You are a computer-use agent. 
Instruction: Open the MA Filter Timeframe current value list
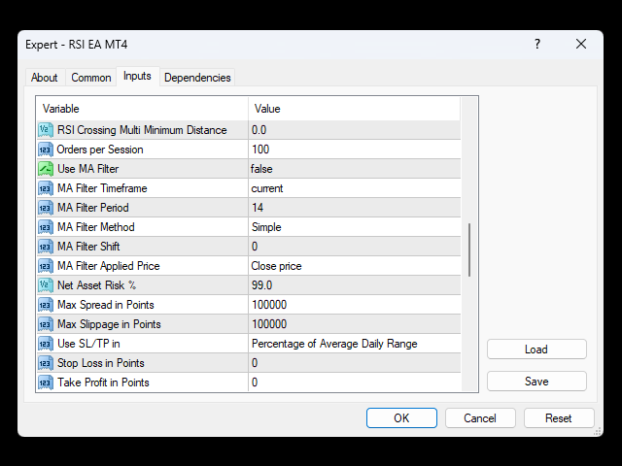pos(354,188)
